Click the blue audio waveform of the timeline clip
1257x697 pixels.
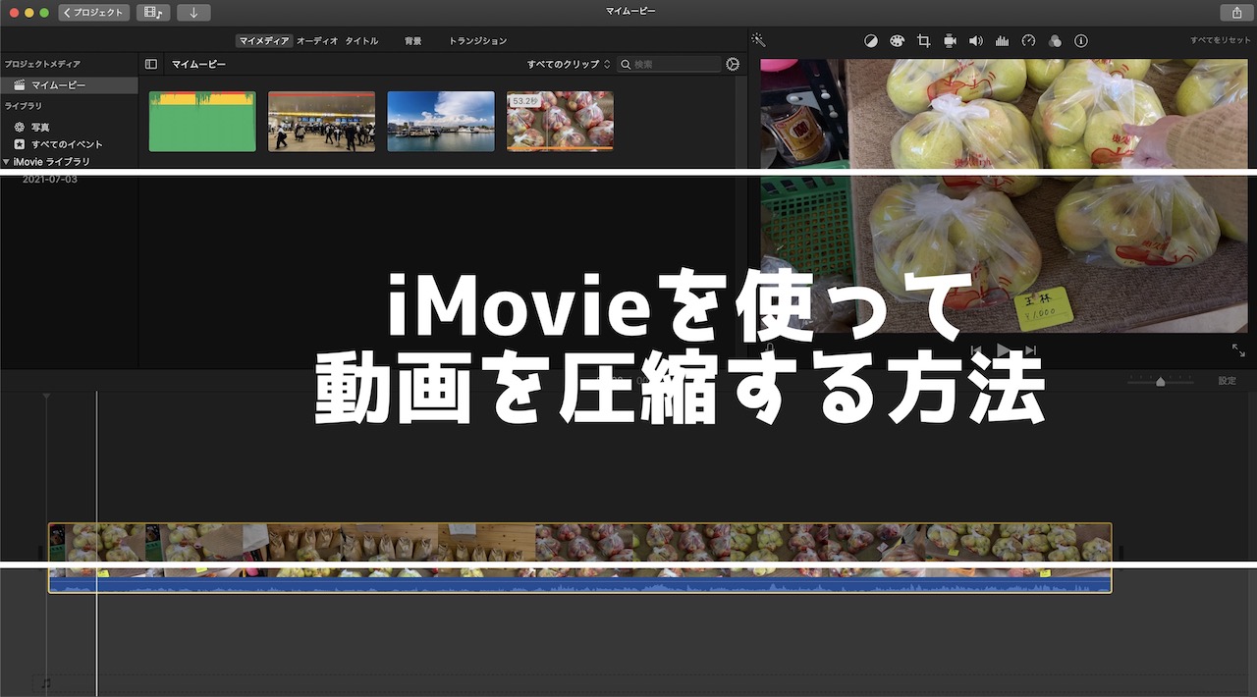[580, 585]
